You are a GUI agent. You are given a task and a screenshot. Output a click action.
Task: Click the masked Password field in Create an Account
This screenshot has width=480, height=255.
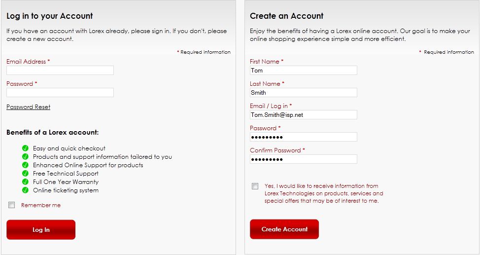[x=304, y=137]
